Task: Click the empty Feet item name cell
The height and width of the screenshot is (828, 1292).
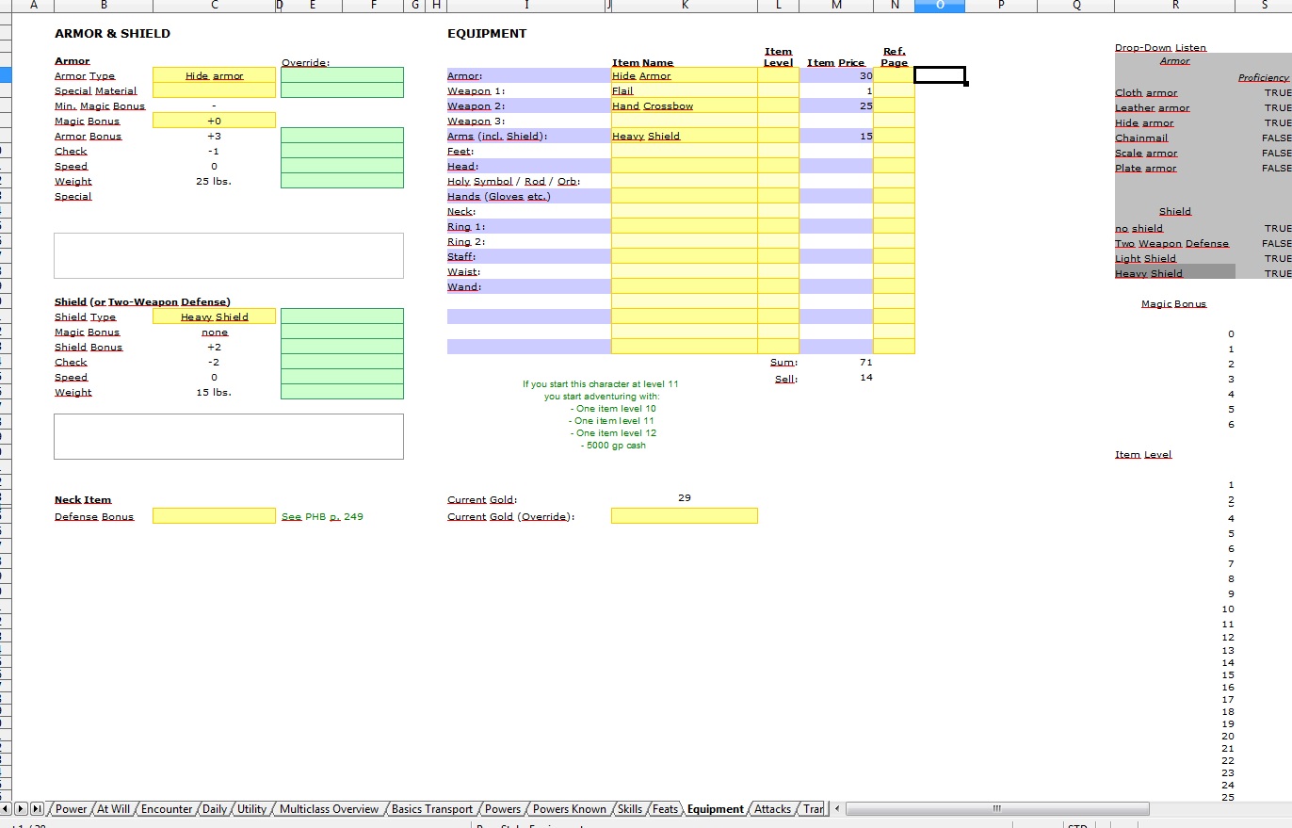Action: (684, 151)
